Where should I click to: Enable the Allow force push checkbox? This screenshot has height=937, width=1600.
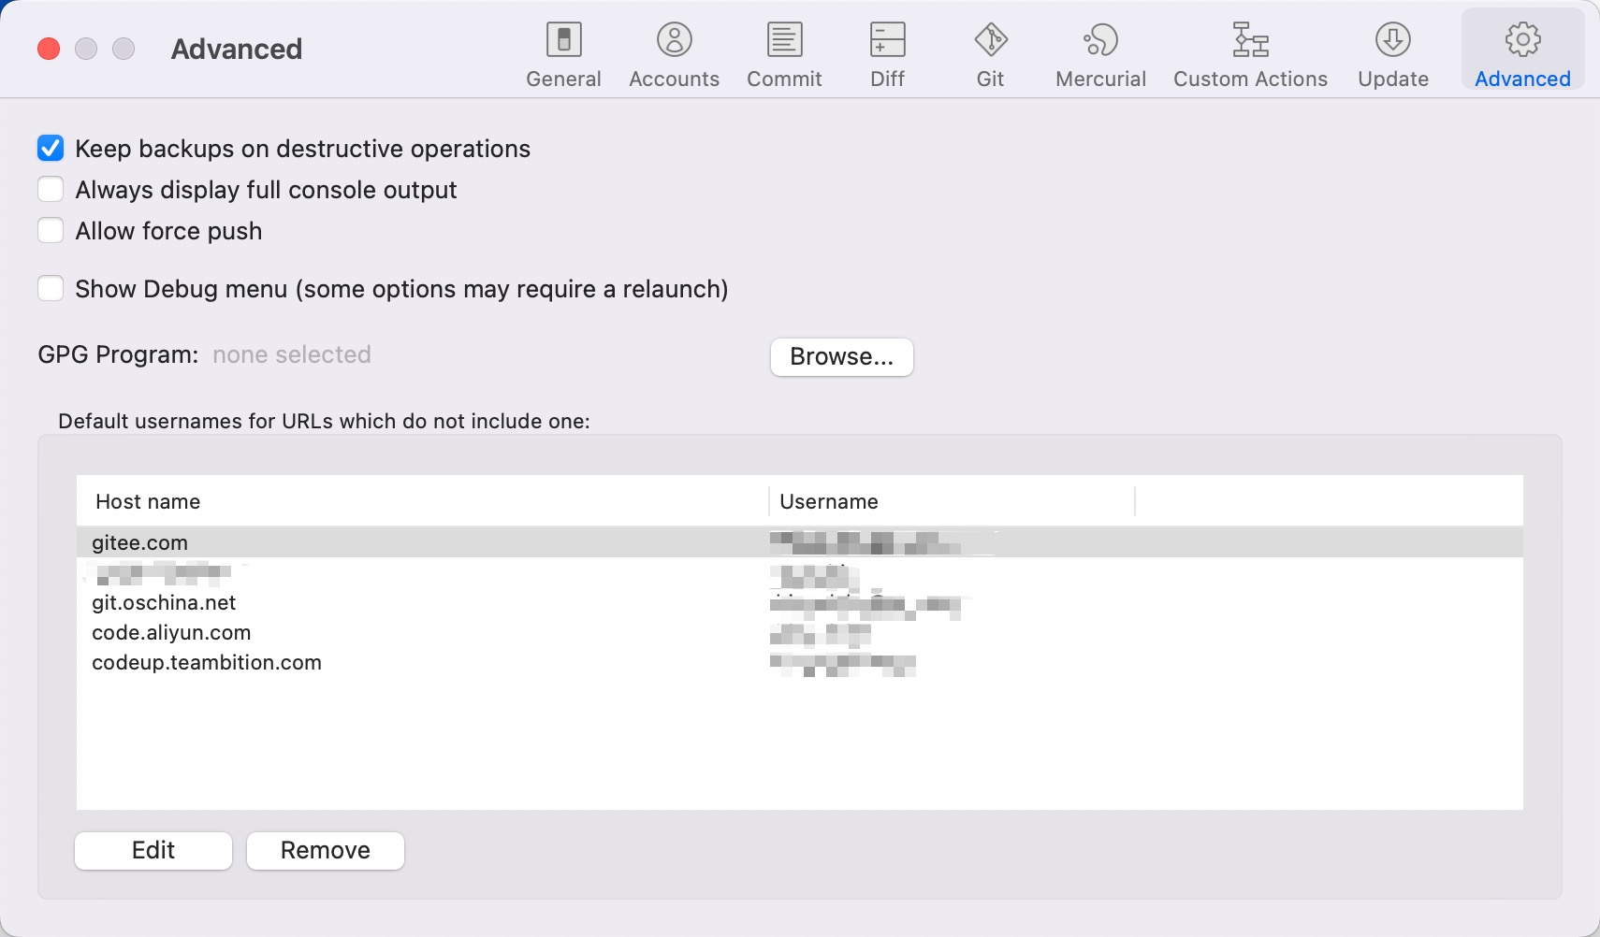pyautogui.click(x=51, y=231)
